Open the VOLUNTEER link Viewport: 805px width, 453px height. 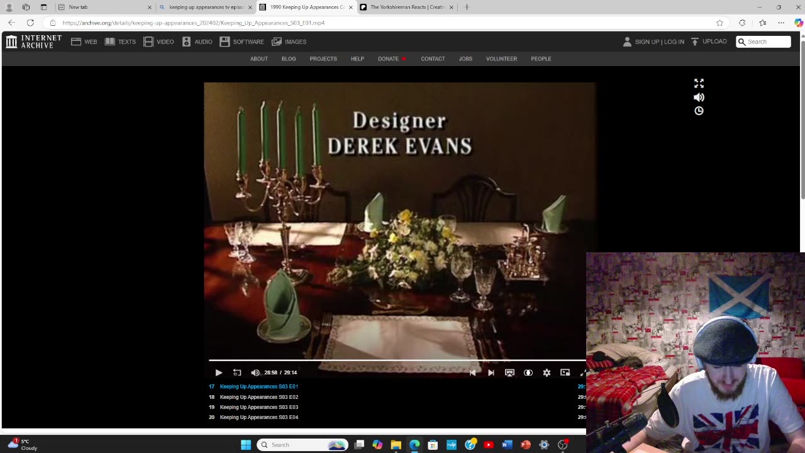point(501,59)
